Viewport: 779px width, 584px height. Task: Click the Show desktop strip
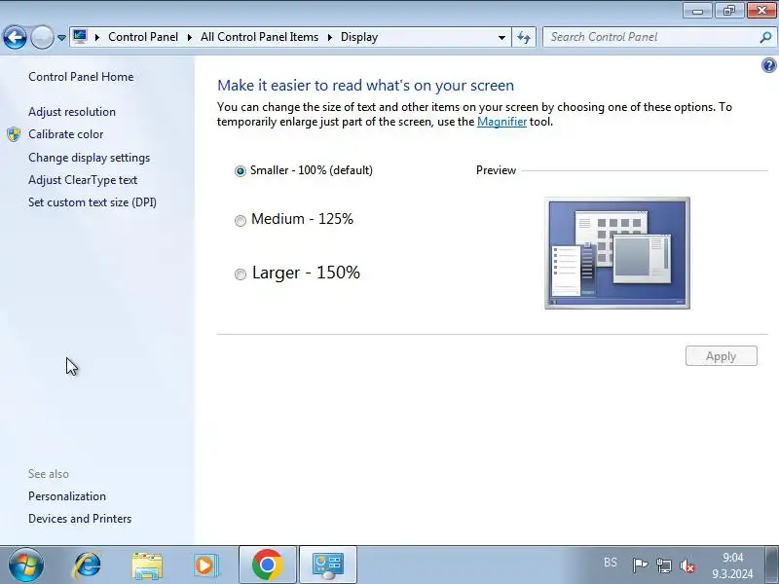(771, 566)
